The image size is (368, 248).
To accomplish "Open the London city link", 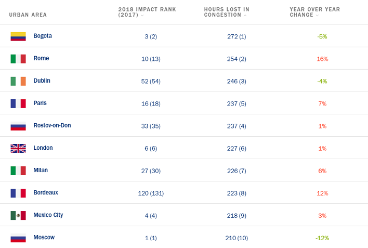I will pyautogui.click(x=43, y=148).
